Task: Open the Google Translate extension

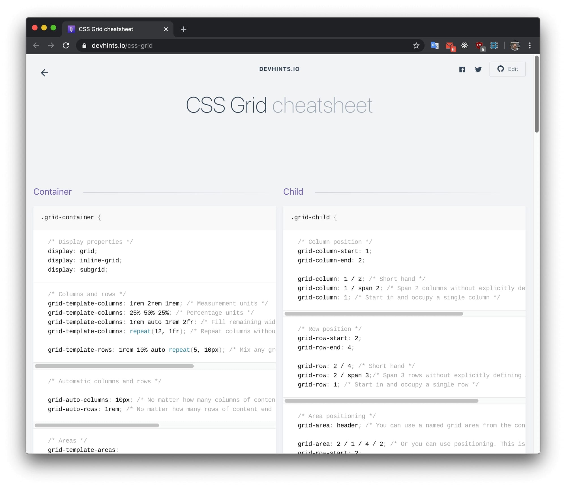Action: click(x=435, y=46)
